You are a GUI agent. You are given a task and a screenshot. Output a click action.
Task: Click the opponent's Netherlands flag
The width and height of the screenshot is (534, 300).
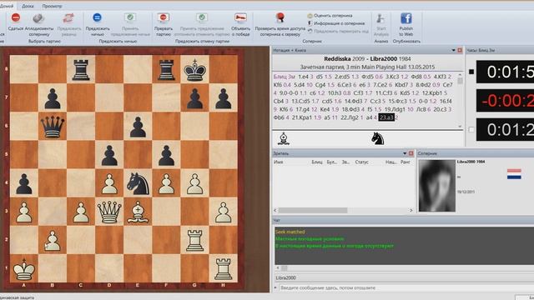pyautogui.click(x=514, y=174)
